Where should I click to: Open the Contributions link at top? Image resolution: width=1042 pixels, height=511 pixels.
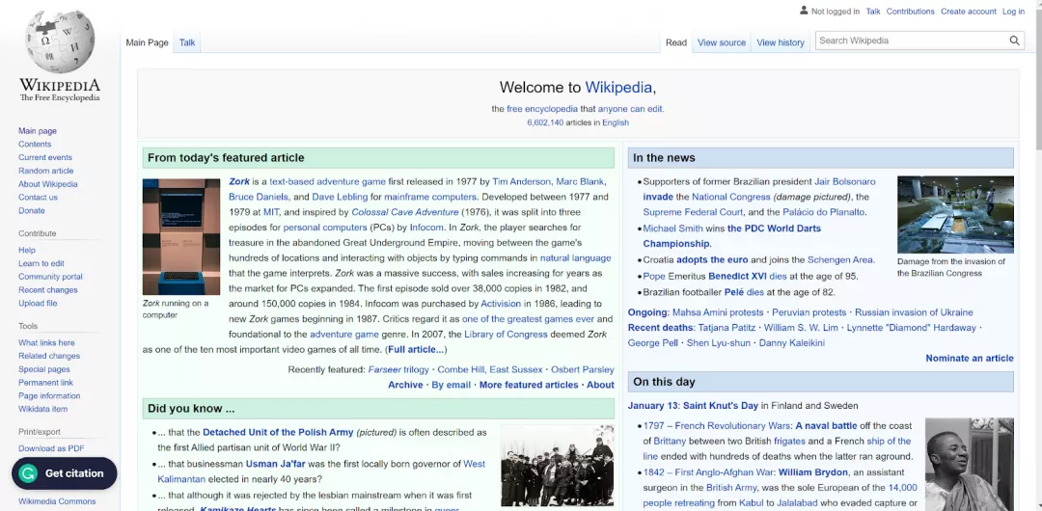pyautogui.click(x=910, y=12)
